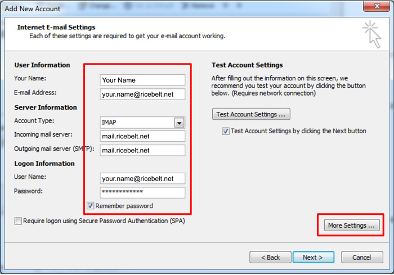Focus the Password input field
Image resolution: width=394 pixels, height=275 pixels.
pos(142,192)
